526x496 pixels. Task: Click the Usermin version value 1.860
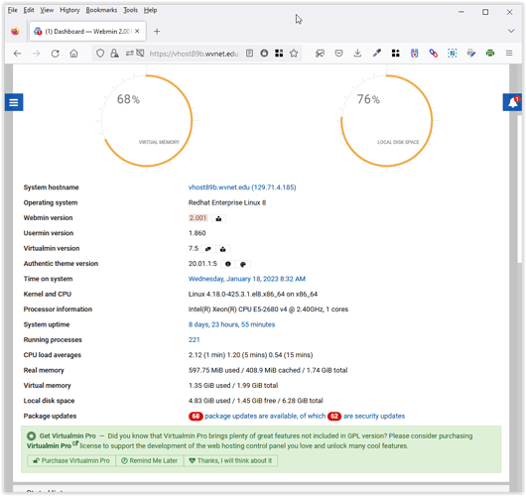point(197,233)
